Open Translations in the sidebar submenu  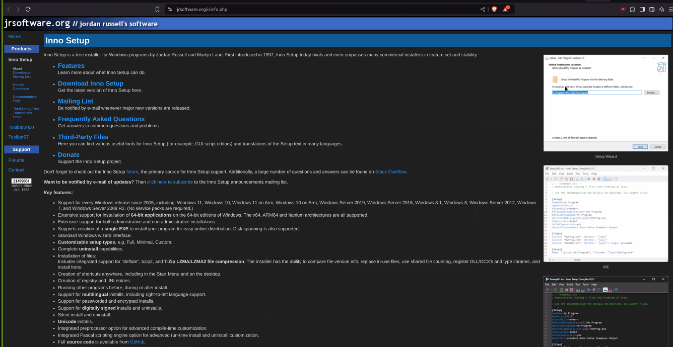(23, 113)
